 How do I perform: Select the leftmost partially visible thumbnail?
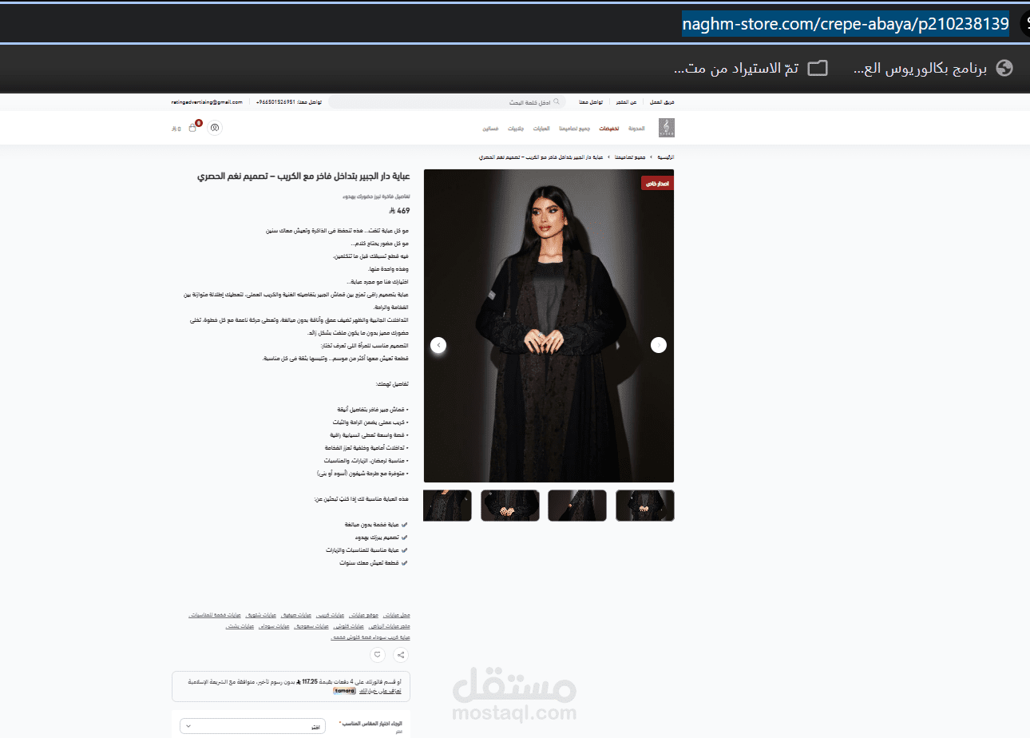coord(448,506)
